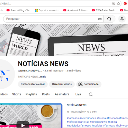This screenshot has width=128, height=128.
Task: Open the S.W.A.T. 4 vs Read... bookmark
Action: pyautogui.click(x=104, y=10)
